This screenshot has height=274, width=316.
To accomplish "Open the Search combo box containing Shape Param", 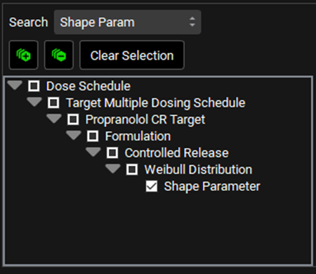I will tap(127, 22).
